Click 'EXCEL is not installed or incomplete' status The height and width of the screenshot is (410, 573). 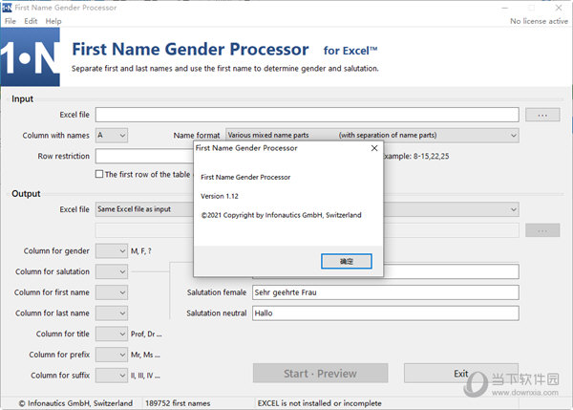pos(319,403)
